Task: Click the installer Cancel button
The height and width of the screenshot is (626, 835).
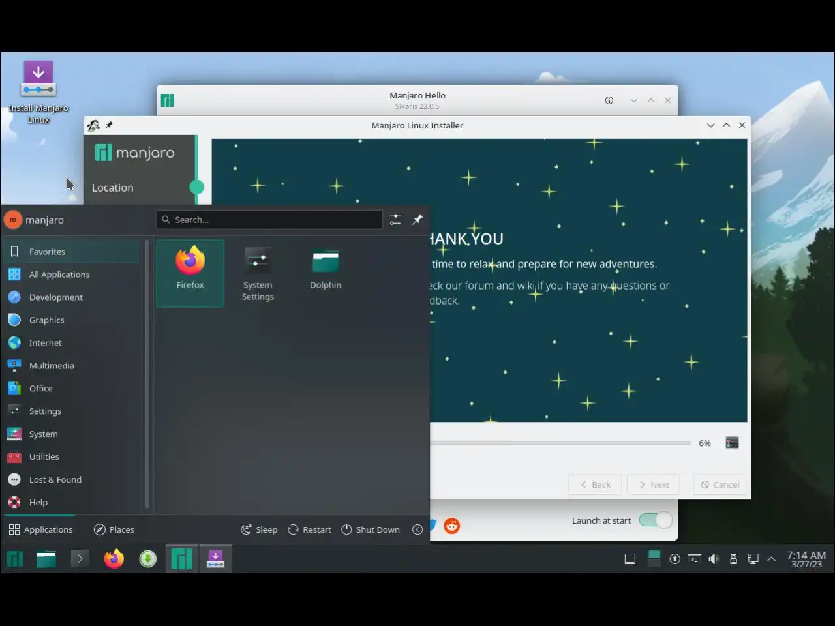Action: click(x=720, y=484)
